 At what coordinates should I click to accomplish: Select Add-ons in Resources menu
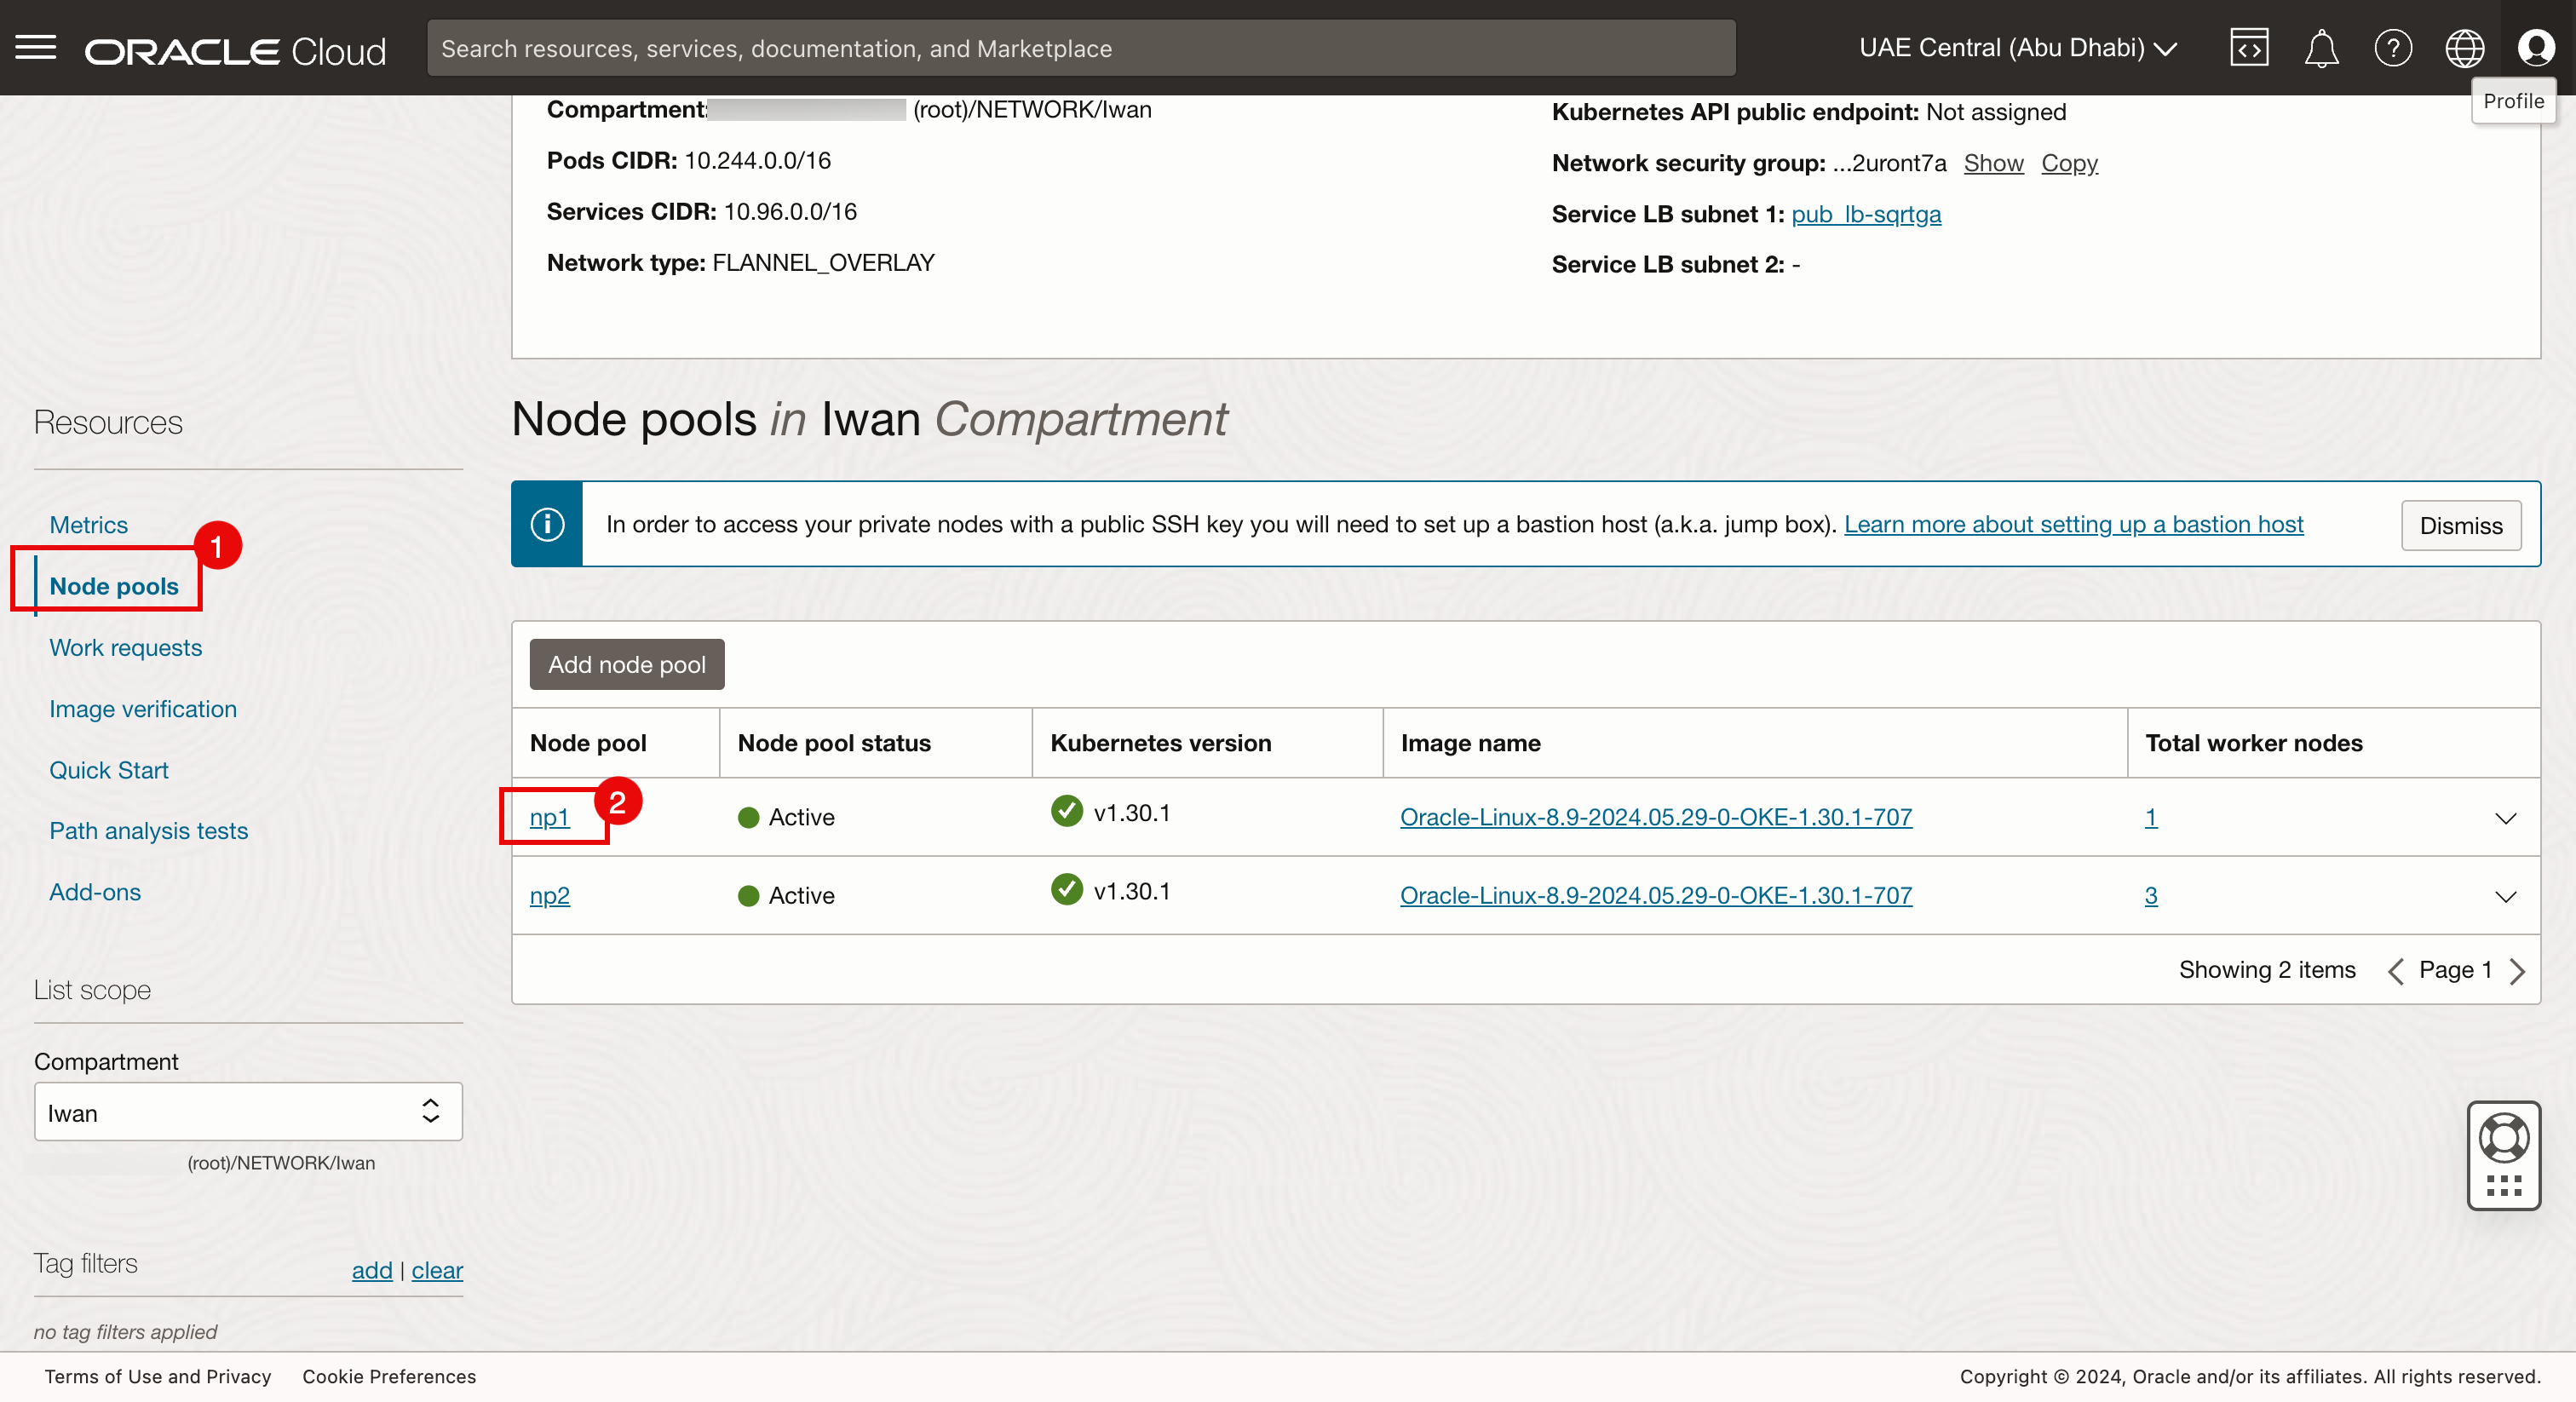[x=95, y=892]
